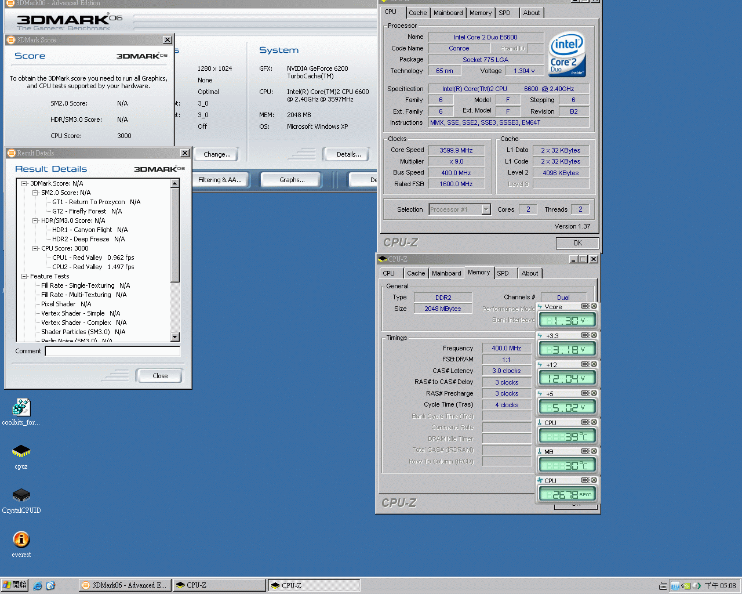Collapse the HDR/SM3.0 Score tree node
The height and width of the screenshot is (594, 742).
point(35,220)
